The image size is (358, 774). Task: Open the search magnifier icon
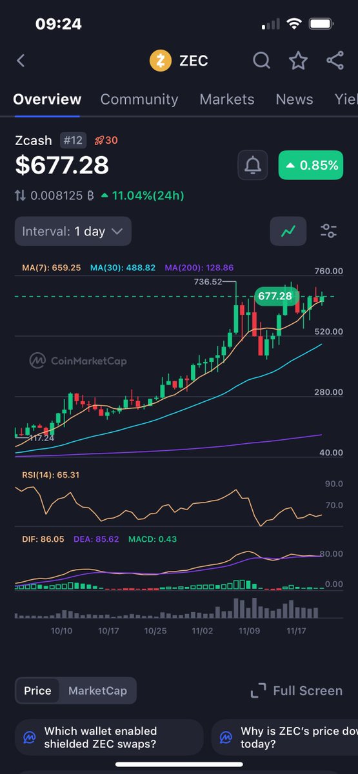[x=261, y=61]
